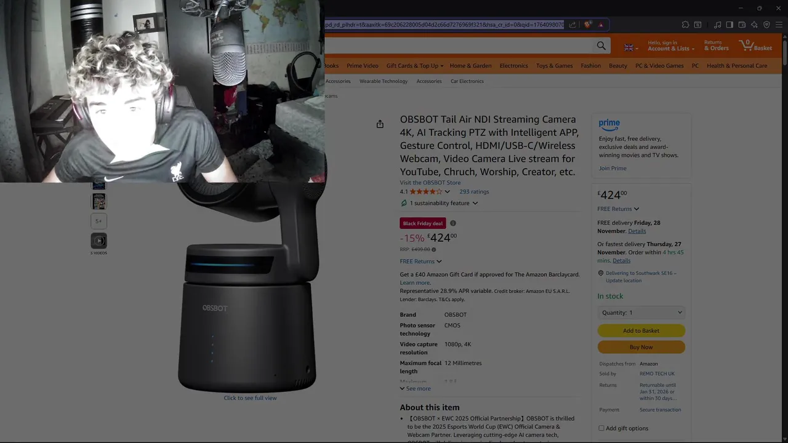This screenshot has width=788, height=443.
Task: Open the 5+ more images thumbnail
Action: click(x=98, y=221)
